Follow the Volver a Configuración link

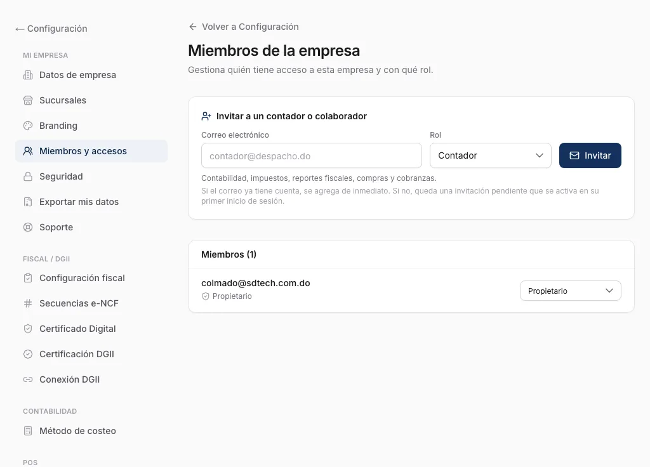click(244, 27)
